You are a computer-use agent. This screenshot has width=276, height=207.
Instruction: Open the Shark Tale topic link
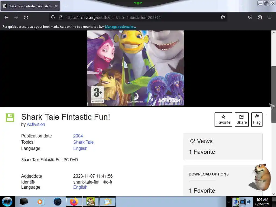[x=84, y=142]
